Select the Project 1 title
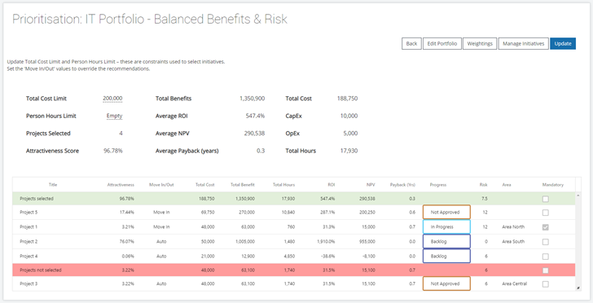The image size is (593, 303). click(x=29, y=227)
